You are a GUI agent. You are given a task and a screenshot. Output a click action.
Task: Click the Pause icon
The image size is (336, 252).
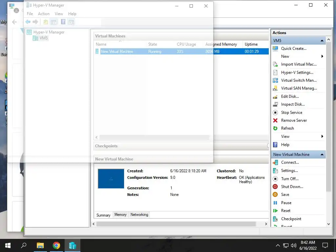(x=275, y=203)
